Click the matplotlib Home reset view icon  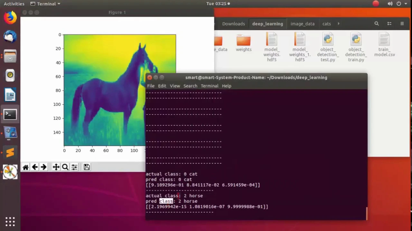coord(25,167)
